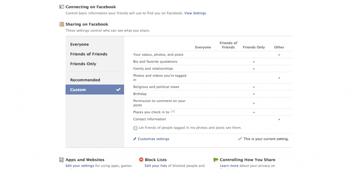
Task: Select the Friends Only preset
Action: pos(83,64)
